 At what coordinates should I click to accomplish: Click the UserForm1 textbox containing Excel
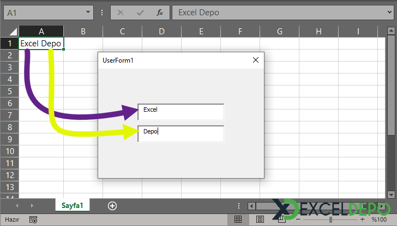click(181, 112)
